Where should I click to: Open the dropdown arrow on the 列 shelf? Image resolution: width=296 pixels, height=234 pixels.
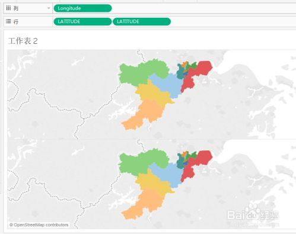tap(49, 8)
